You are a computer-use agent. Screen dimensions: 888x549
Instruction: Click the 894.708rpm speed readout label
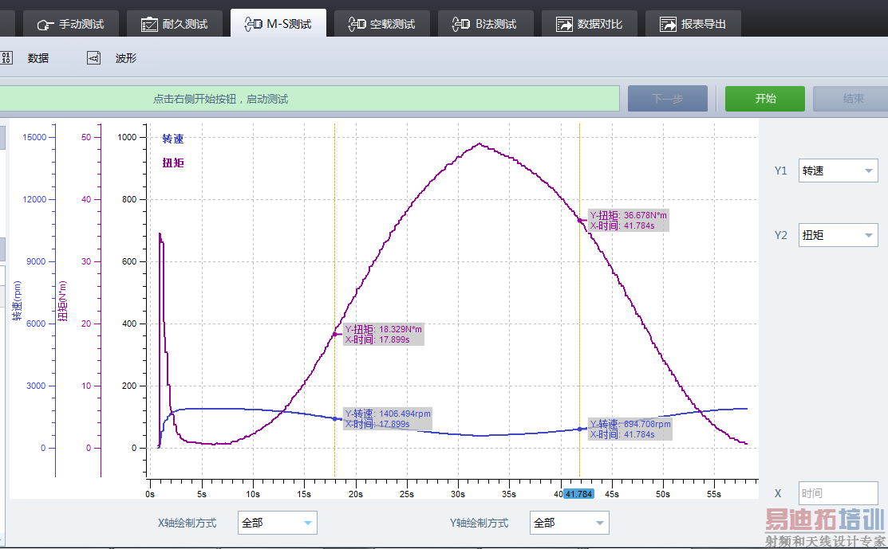(630, 429)
